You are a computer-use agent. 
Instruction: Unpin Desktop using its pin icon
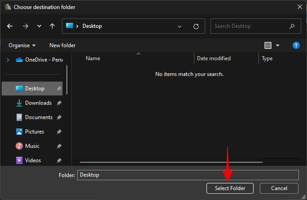(x=59, y=89)
